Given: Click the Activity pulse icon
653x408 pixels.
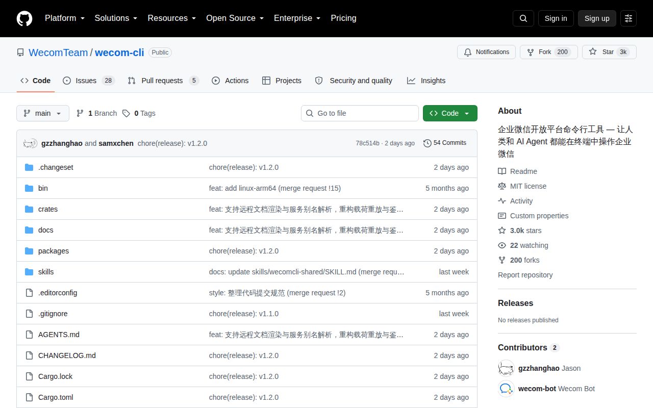Looking at the screenshot, I should (x=502, y=201).
